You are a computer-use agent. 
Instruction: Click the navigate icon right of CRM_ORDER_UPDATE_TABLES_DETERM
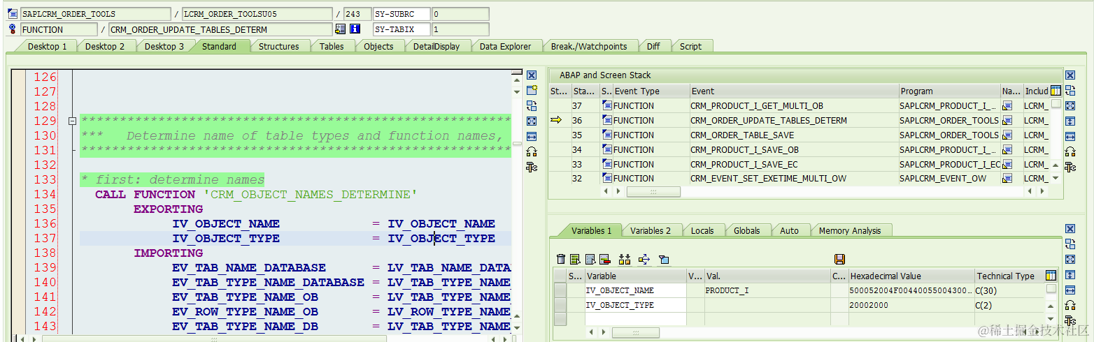(x=341, y=29)
